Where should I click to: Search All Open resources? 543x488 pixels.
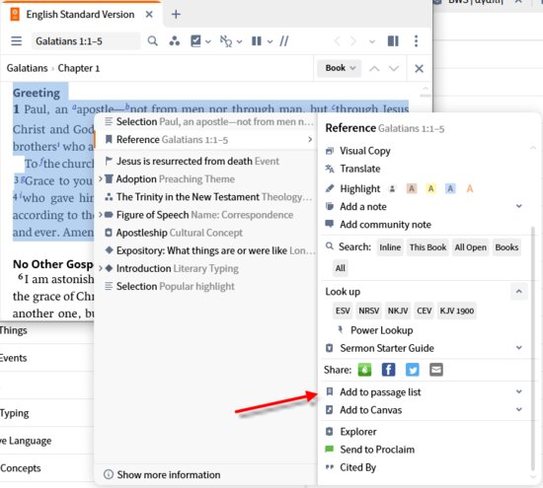[x=470, y=247]
